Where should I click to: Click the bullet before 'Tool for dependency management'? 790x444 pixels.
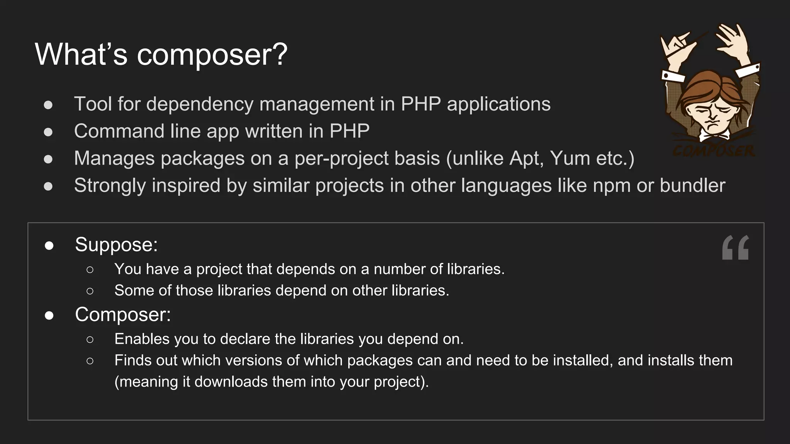pyautogui.click(x=48, y=105)
